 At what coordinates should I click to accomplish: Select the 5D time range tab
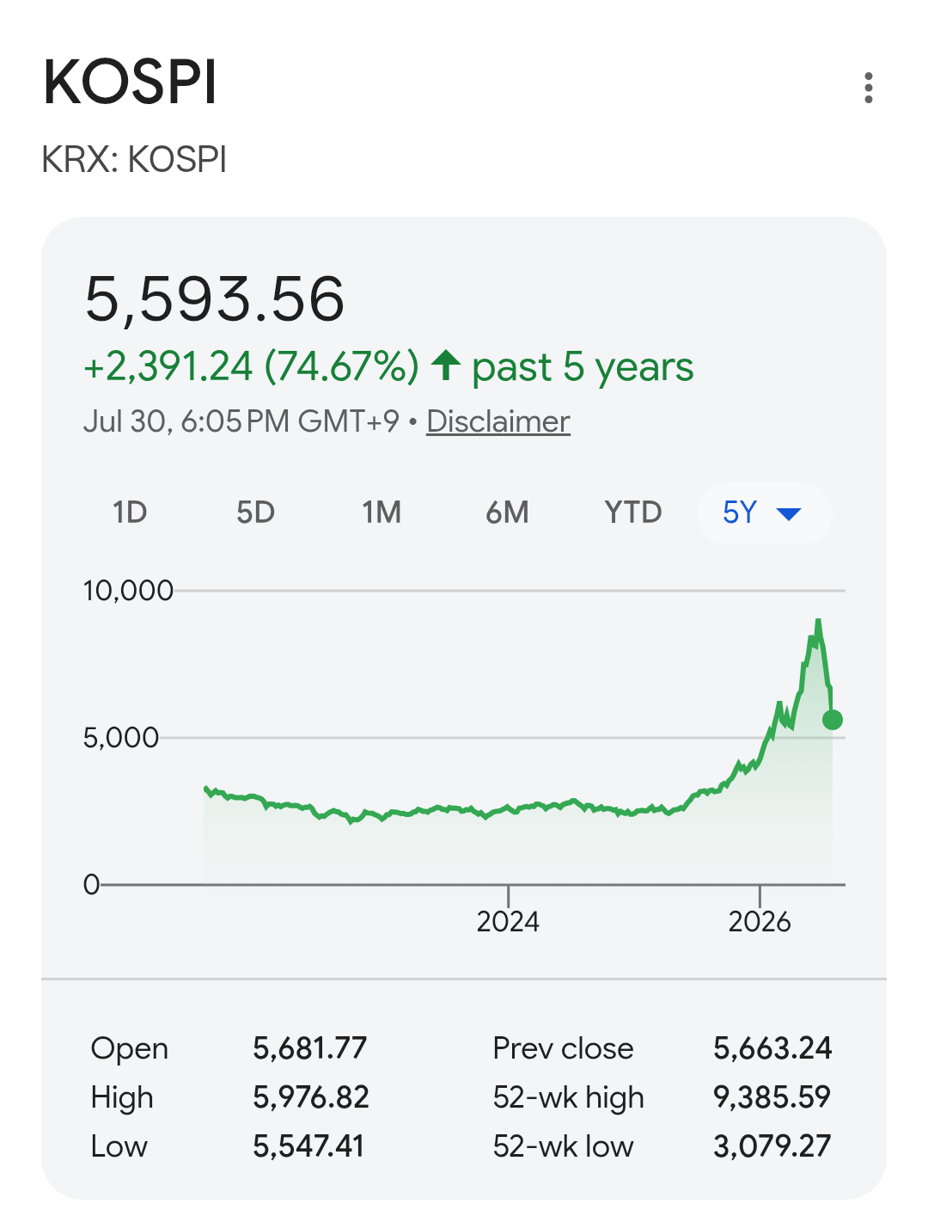click(x=255, y=513)
